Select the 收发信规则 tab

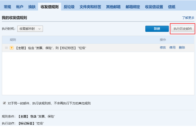pyautogui.click(x=49, y=7)
